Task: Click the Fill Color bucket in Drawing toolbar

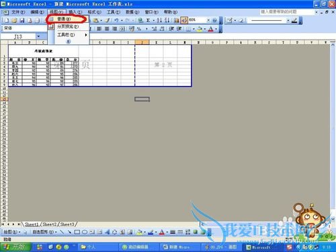Action: pos(140,232)
